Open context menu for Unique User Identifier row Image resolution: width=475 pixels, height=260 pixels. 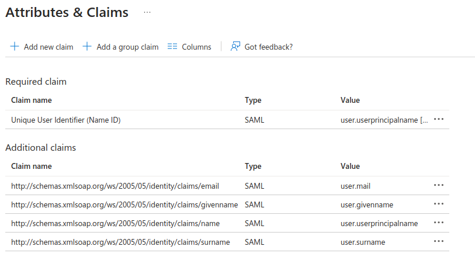coord(439,119)
